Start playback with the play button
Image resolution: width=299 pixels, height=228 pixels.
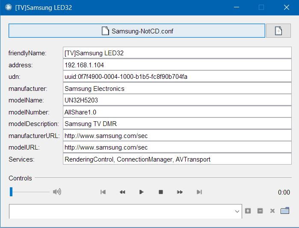click(141, 192)
